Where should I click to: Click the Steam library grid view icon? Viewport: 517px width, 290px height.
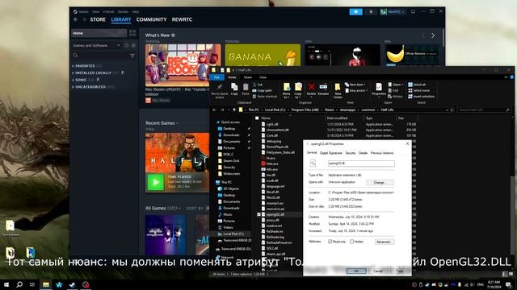coord(132,33)
